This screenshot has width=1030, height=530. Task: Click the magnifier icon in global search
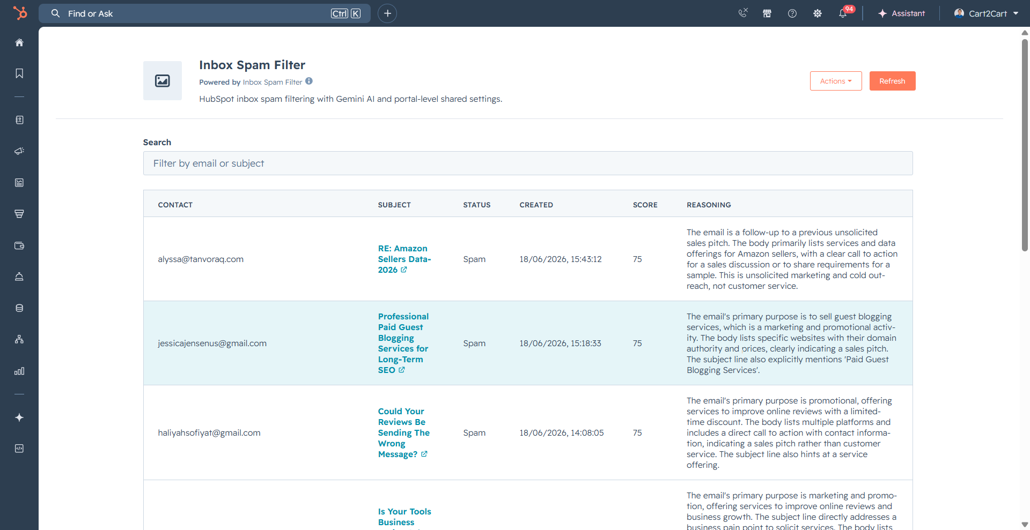coord(55,13)
